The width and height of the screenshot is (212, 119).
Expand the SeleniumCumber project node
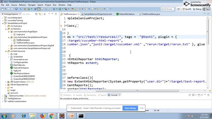click(x=3, y=96)
